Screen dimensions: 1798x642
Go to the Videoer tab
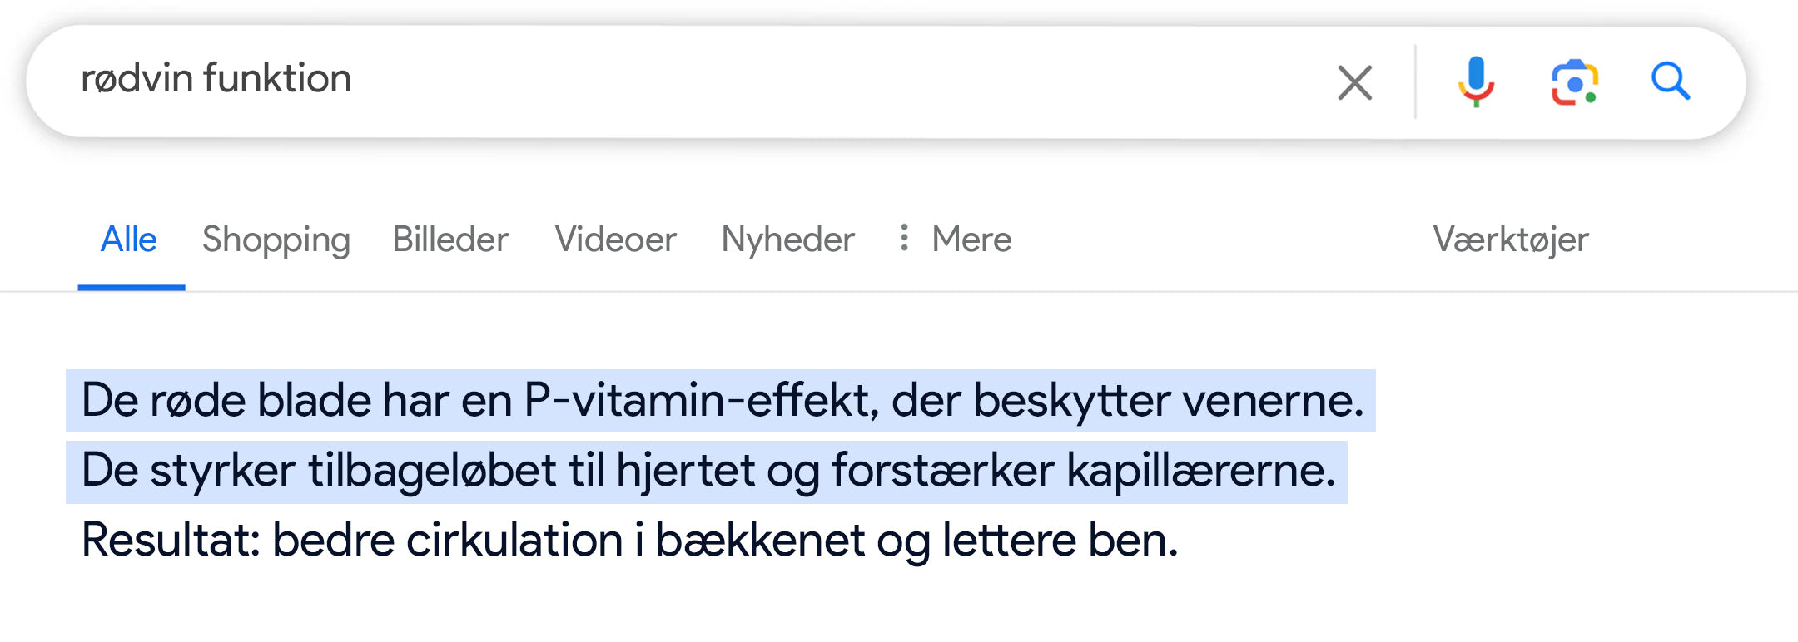click(x=615, y=240)
